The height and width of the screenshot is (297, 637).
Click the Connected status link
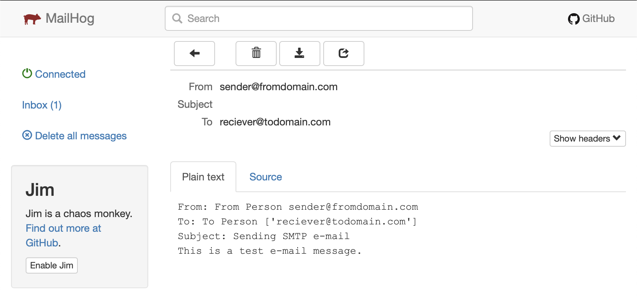tap(60, 74)
